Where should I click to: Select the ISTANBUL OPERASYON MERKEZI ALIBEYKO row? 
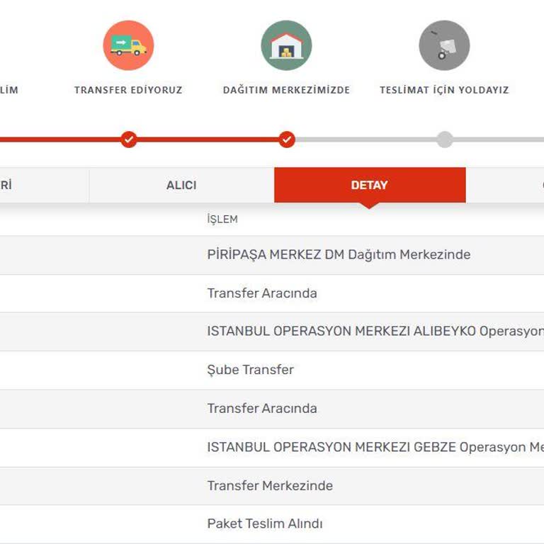pos(272,331)
